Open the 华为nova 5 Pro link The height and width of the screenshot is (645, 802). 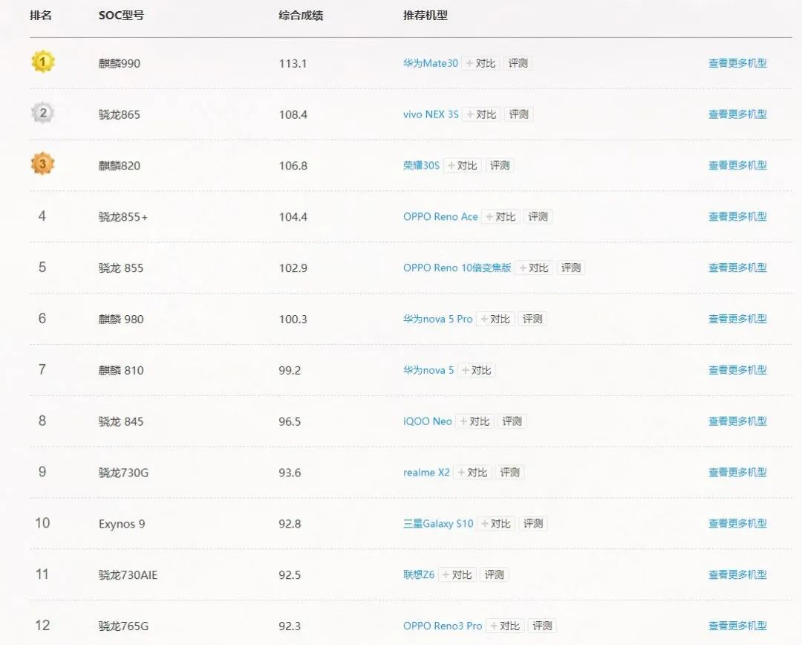tap(438, 319)
